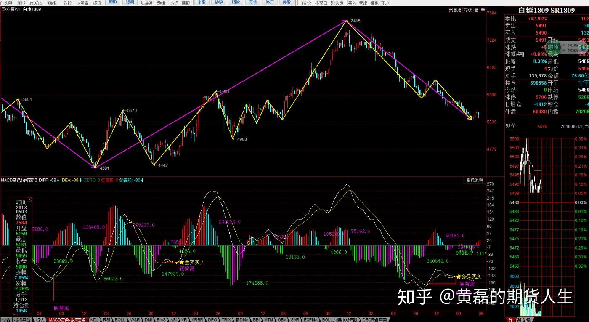Open 数据 in toolbar
This screenshot has width=589, height=322.
tap(161, 3)
